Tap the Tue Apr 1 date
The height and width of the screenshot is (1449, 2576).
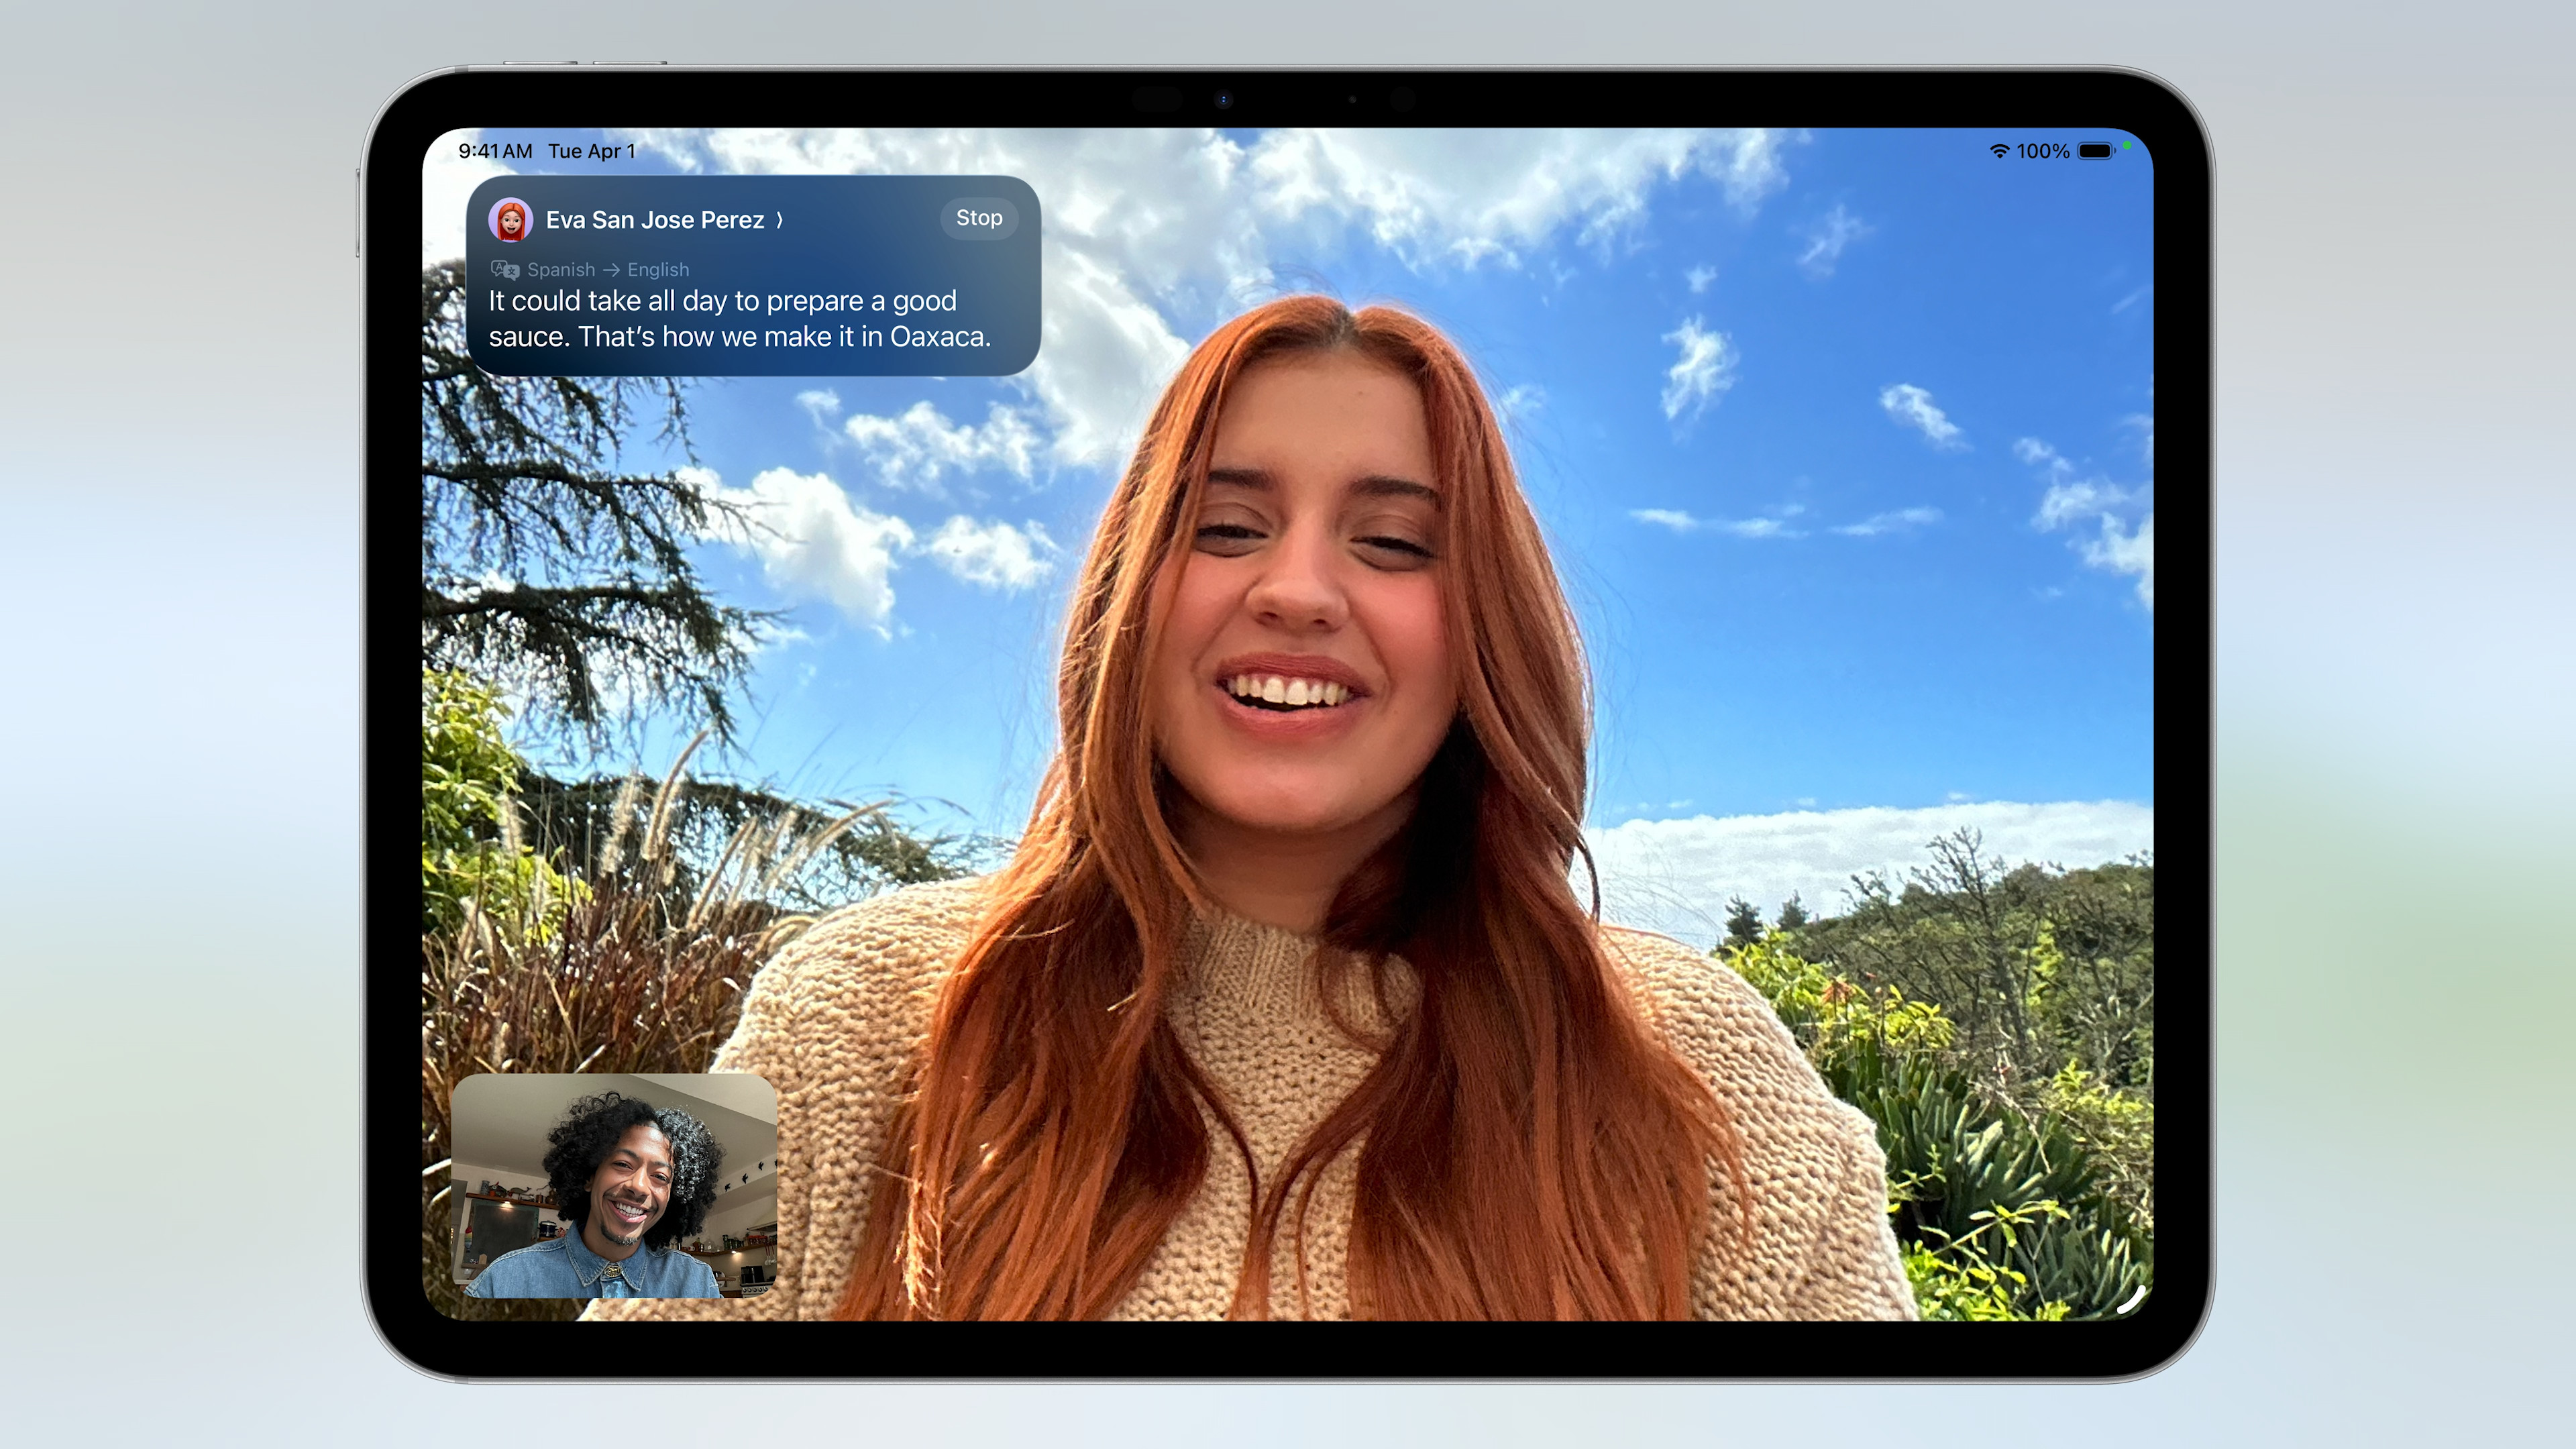point(591,151)
